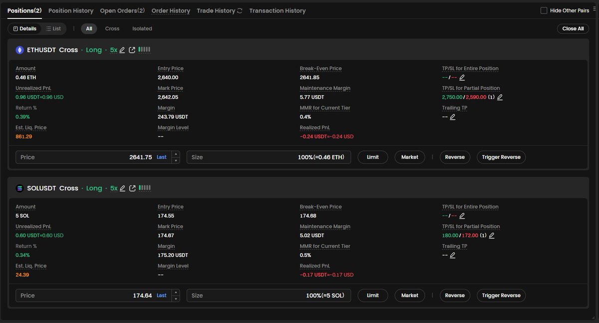The height and width of the screenshot is (323, 599).
Task: Edit ETHUSDT entire position TP/SL
Action: pyautogui.click(x=462, y=78)
